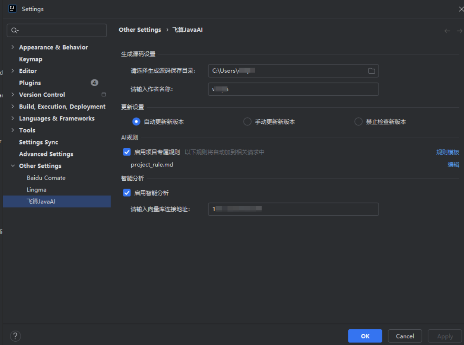Select 飞算JavaAI settings item
This screenshot has height=345, width=464.
coord(57,201)
